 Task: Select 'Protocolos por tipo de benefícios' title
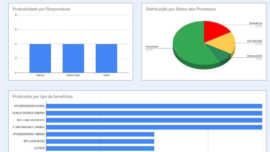tap(42, 96)
